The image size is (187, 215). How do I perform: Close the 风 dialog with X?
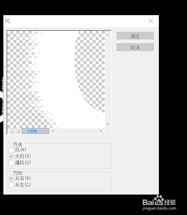pyautogui.click(x=151, y=21)
